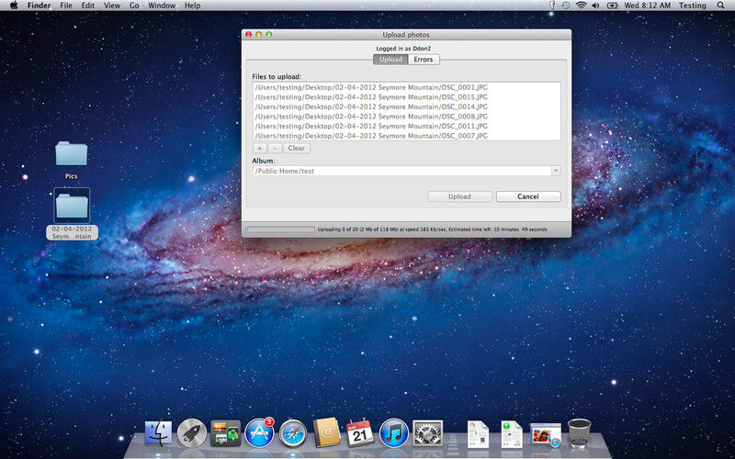Select the Pics folder on the desktop
Viewport: 735px width, 459px height.
point(71,154)
